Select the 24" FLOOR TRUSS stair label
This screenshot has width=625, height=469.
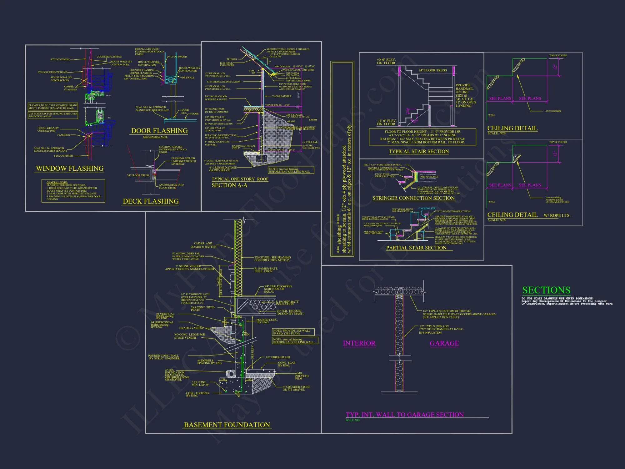432,70
